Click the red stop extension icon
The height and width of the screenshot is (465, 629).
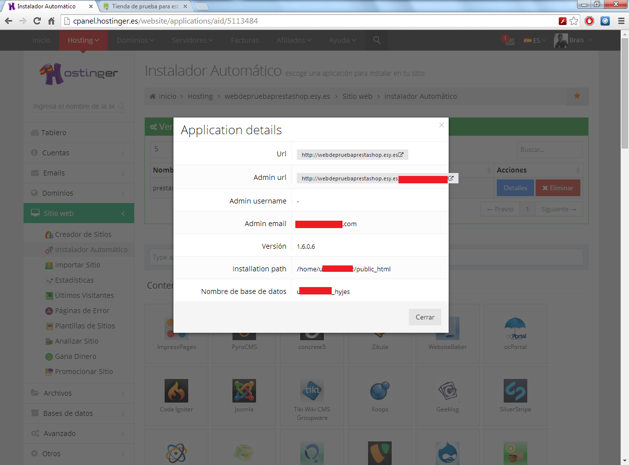pyautogui.click(x=590, y=21)
